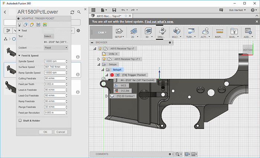260x158 pixels.
Task: Collapse the BROWSER panel
Action: pyautogui.click(x=92, y=43)
